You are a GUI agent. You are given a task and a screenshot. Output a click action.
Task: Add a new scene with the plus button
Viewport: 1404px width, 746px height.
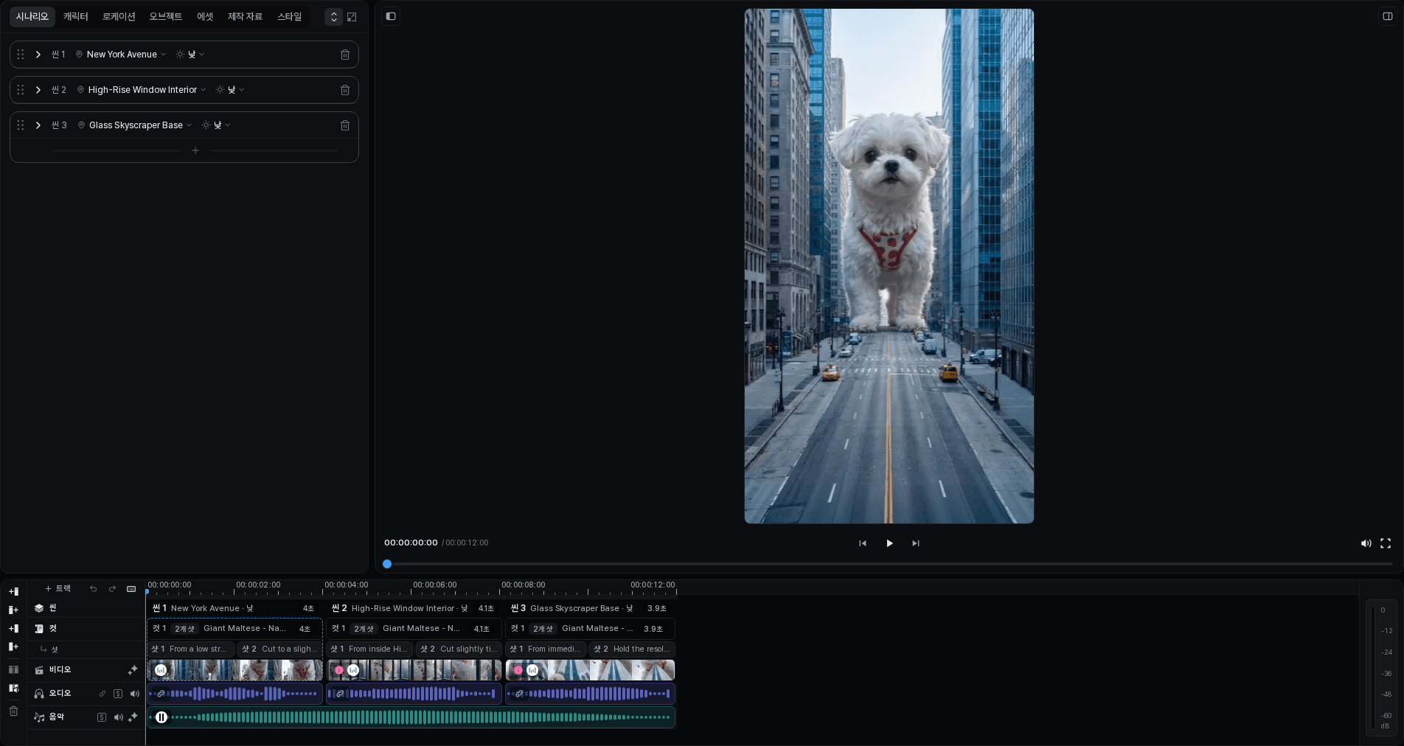coord(195,150)
